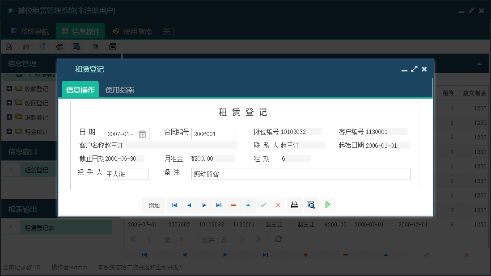Delete current record via the red minus icon

coord(233,205)
